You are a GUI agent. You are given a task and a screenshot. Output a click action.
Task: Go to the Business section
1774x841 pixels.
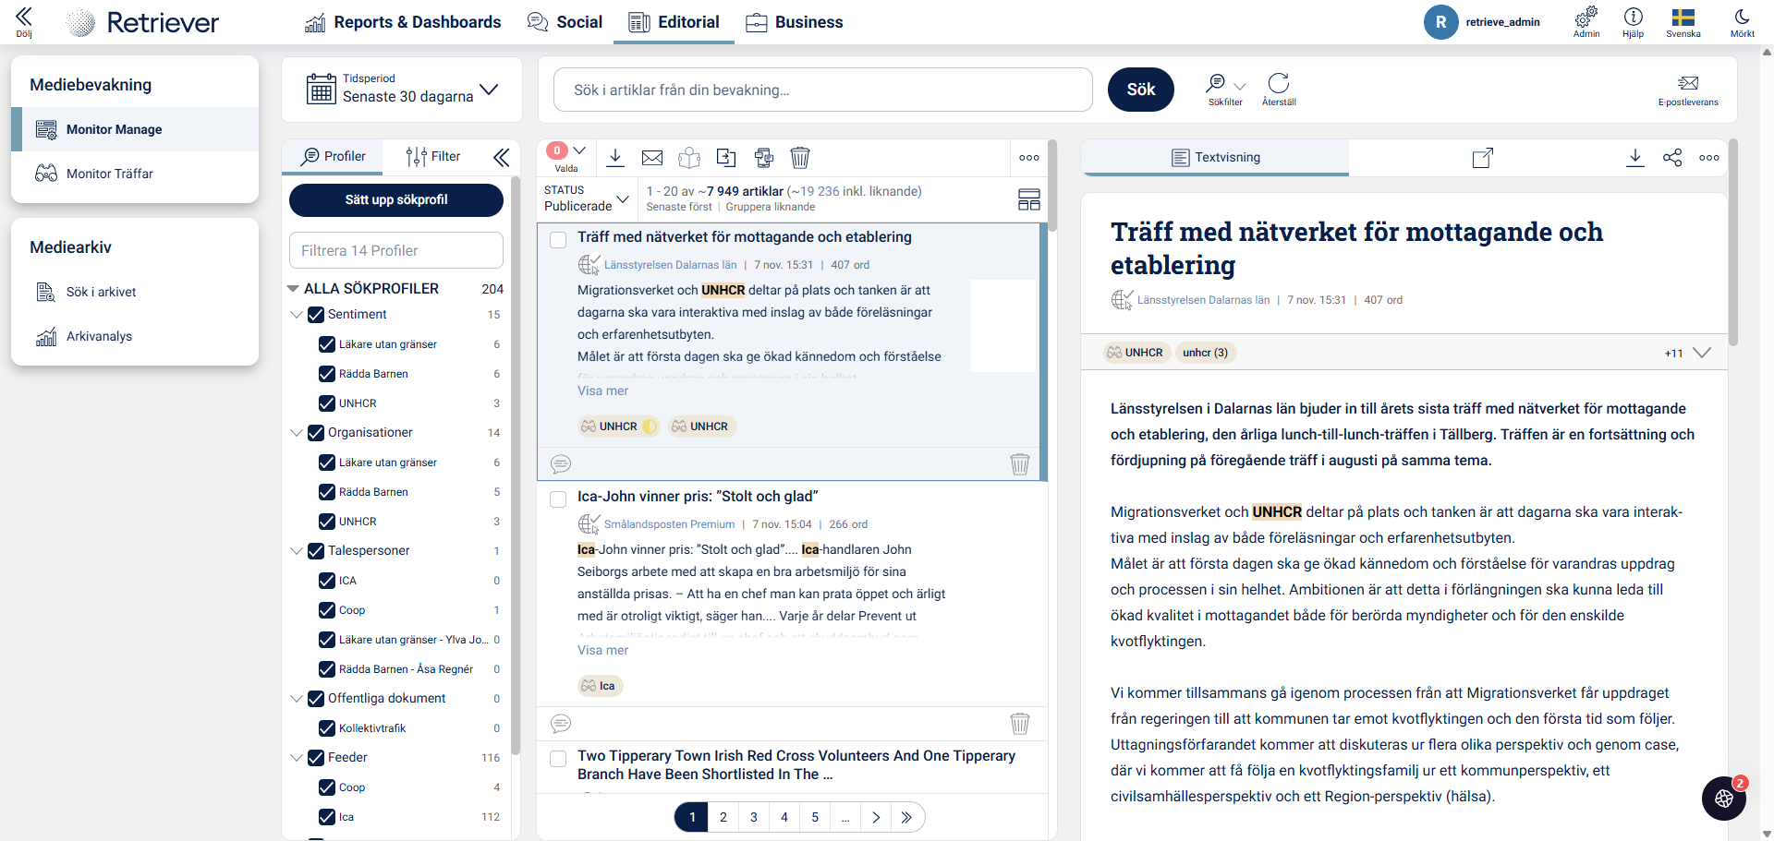click(x=795, y=22)
